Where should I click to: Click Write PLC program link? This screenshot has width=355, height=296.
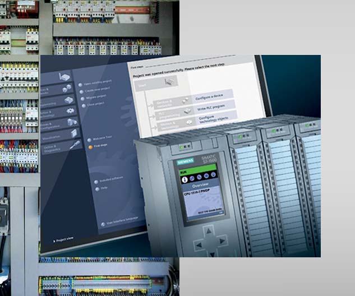click(x=211, y=108)
